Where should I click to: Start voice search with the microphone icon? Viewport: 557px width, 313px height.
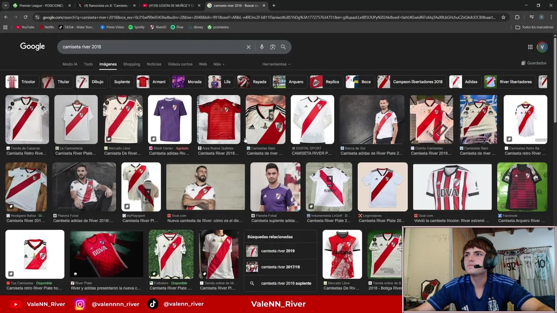pyautogui.click(x=262, y=47)
